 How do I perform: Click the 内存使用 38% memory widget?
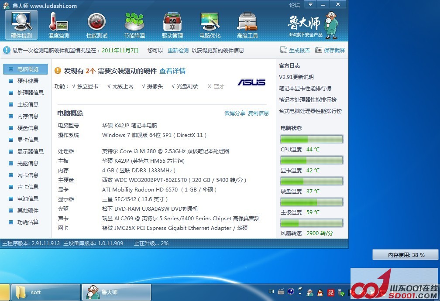(x=406, y=255)
